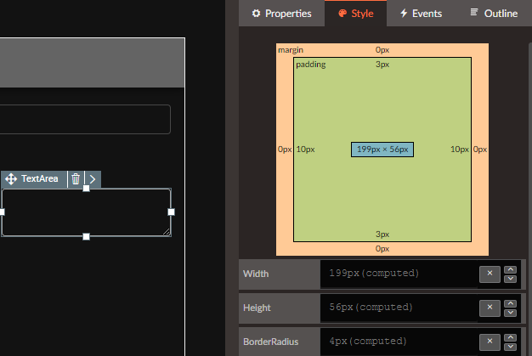Open the Events tab
Screen dimensions: 532x356
coord(421,14)
